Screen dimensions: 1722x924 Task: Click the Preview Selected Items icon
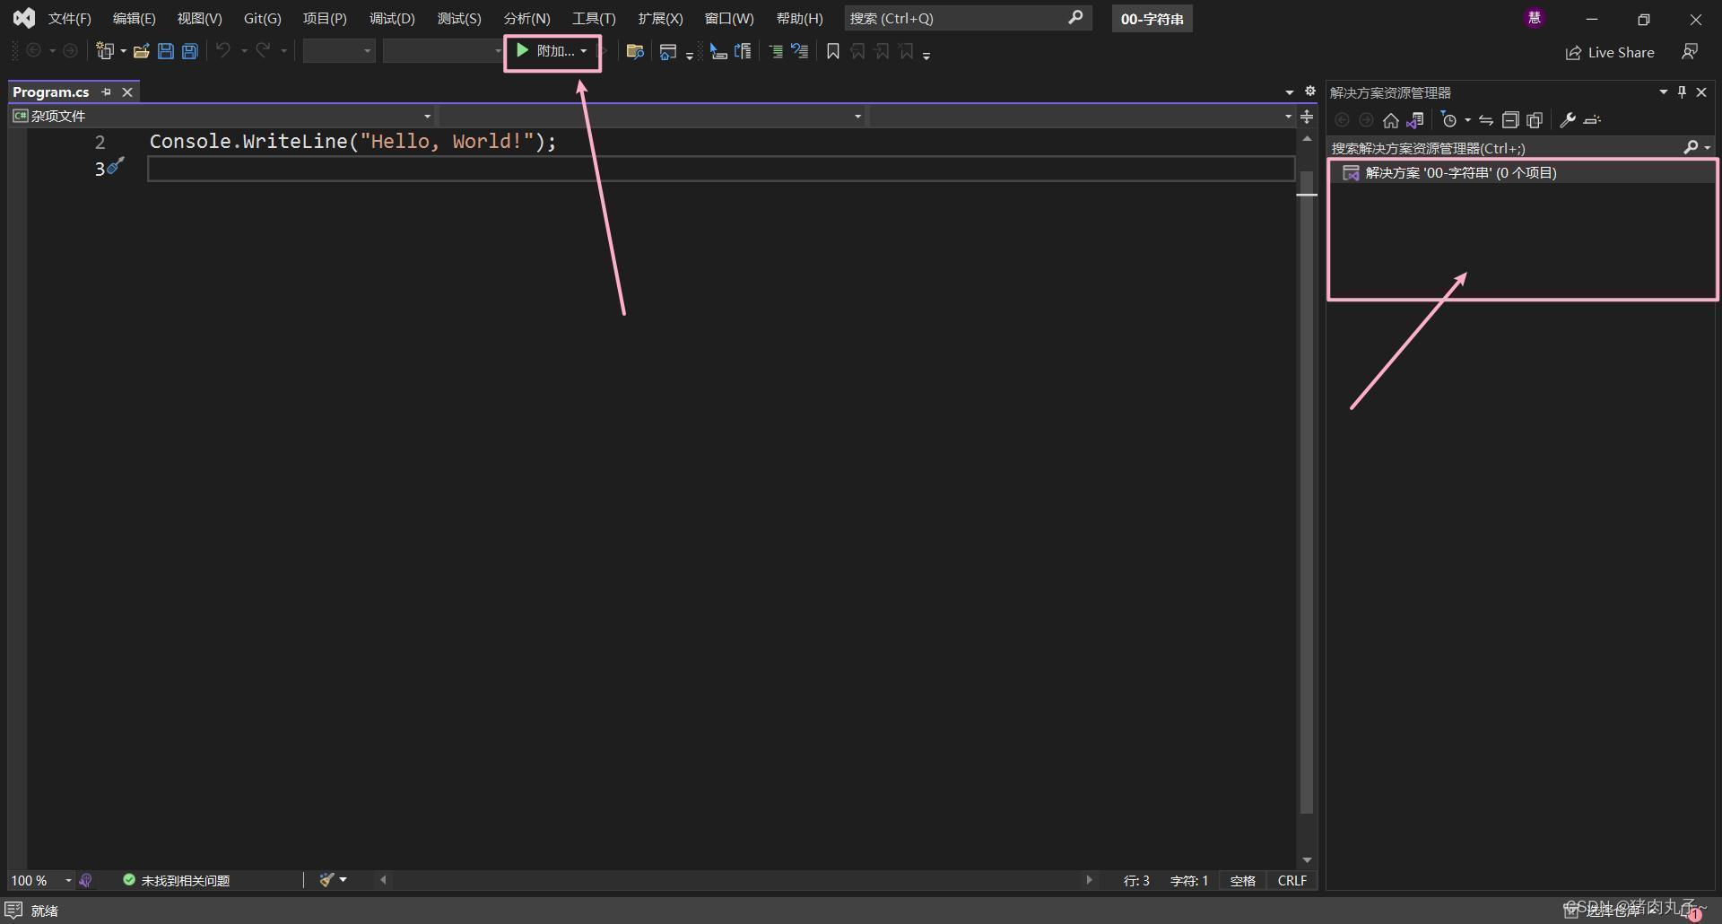(1593, 120)
